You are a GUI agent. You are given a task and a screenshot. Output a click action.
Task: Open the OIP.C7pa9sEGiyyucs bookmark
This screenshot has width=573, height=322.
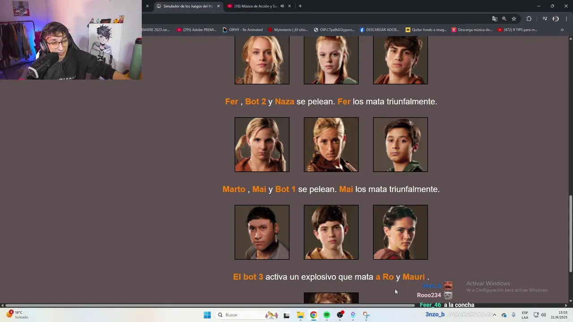tap(334, 30)
